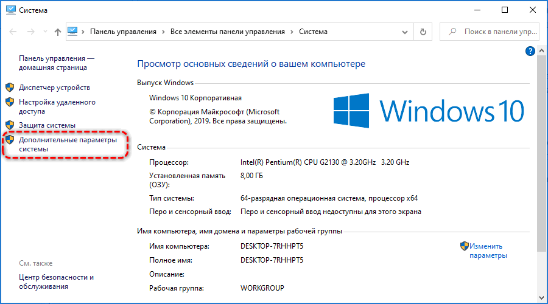Screen dimensions: 548x304
Task: Click the computer icon in the address bar
Action: (x=73, y=31)
